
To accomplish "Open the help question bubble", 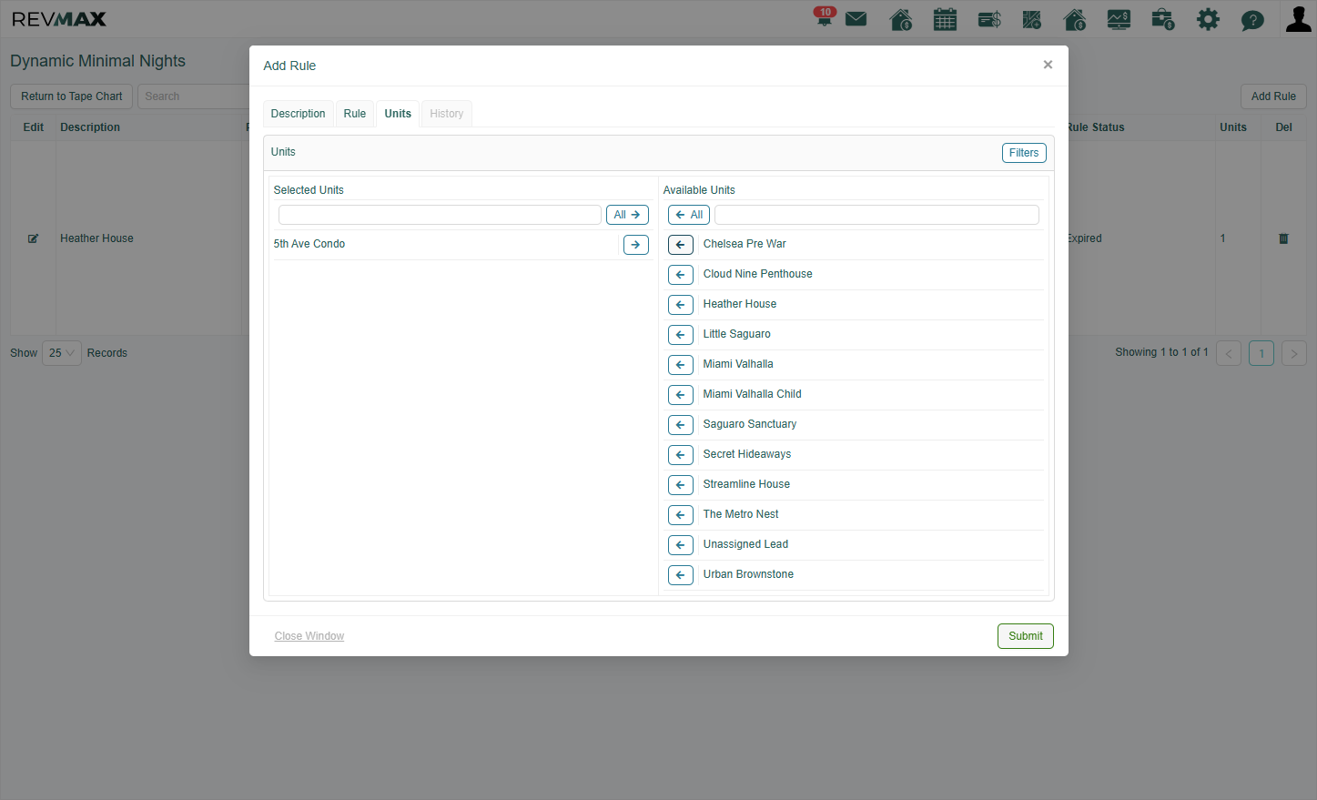I will click(x=1252, y=20).
